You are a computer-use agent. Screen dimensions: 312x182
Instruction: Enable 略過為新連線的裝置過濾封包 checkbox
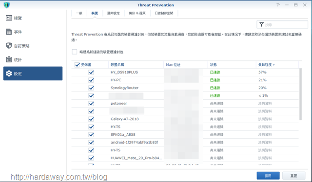click(75, 52)
